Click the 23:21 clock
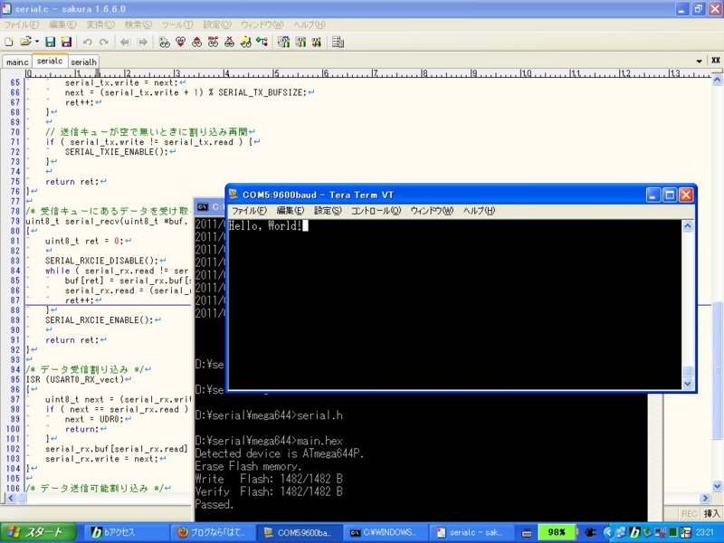Viewport: 724px width, 543px height. point(705,532)
